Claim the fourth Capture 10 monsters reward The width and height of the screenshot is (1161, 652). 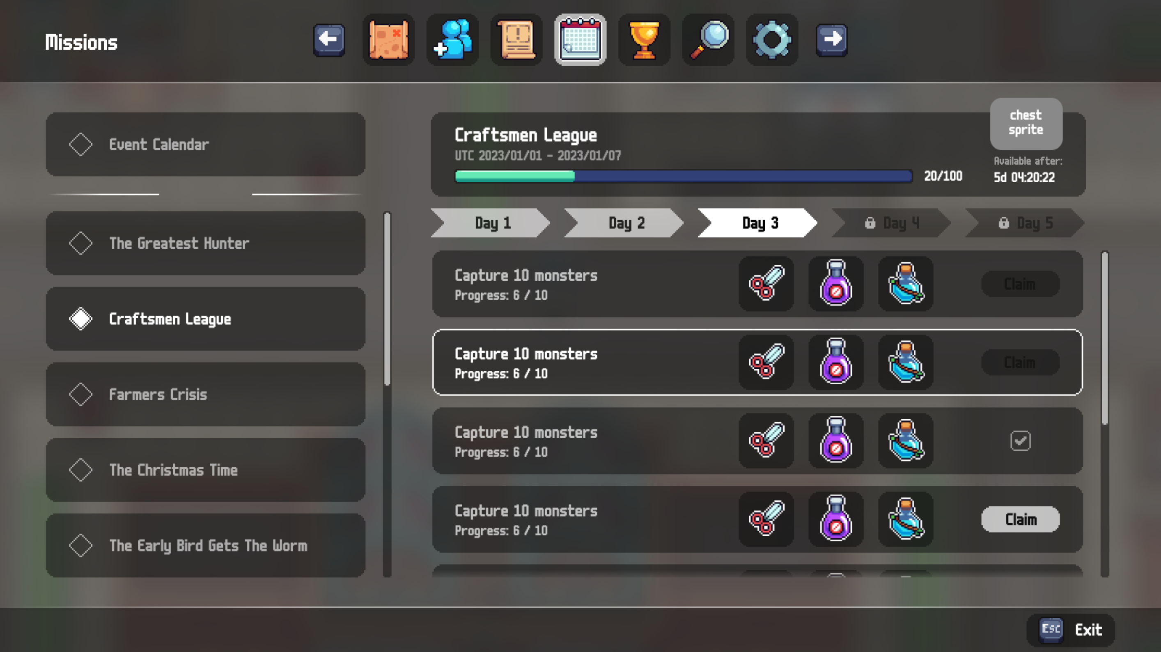pyautogui.click(x=1020, y=519)
